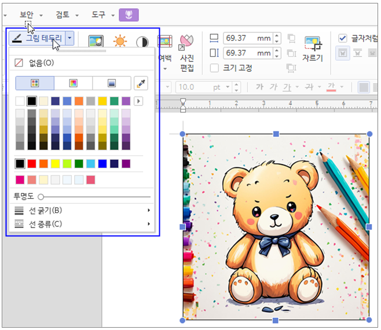This screenshot has height=330, width=381.
Task: Enable 크기 고정 checkbox
Action: (214, 68)
